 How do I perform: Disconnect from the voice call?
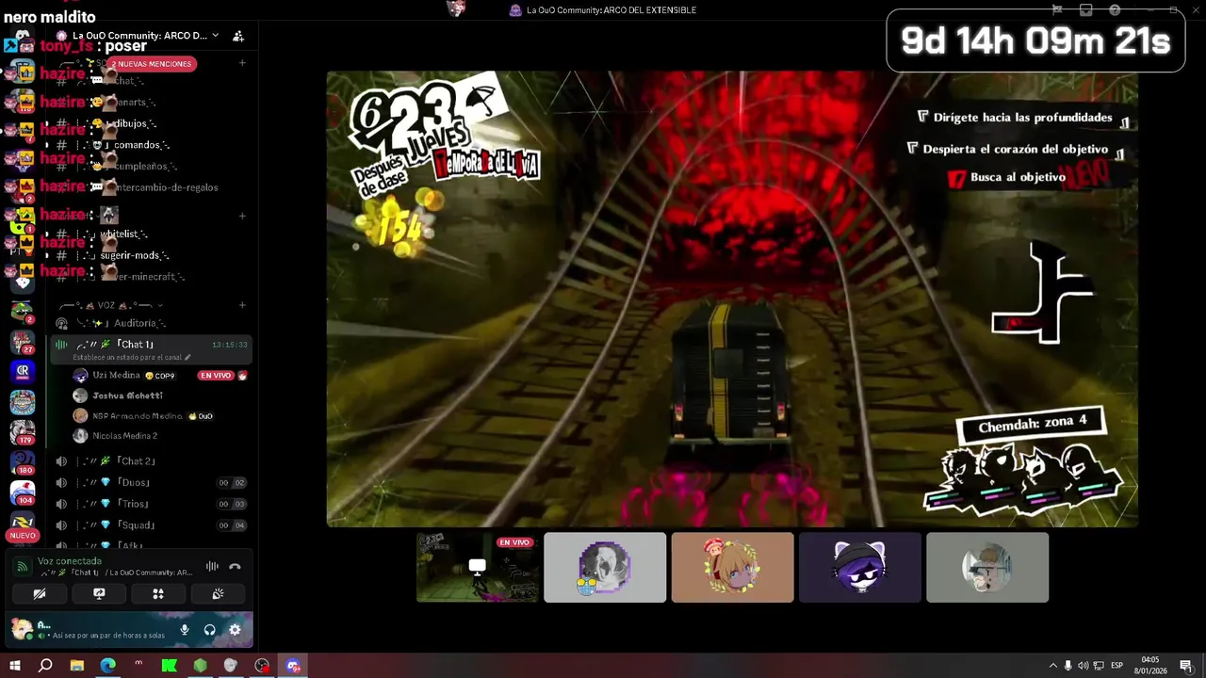click(x=235, y=567)
